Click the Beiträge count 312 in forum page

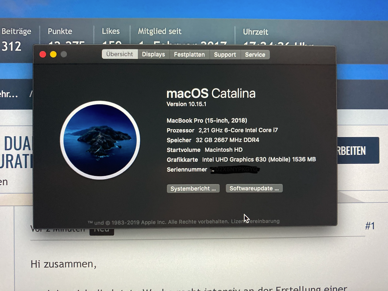tap(12, 46)
